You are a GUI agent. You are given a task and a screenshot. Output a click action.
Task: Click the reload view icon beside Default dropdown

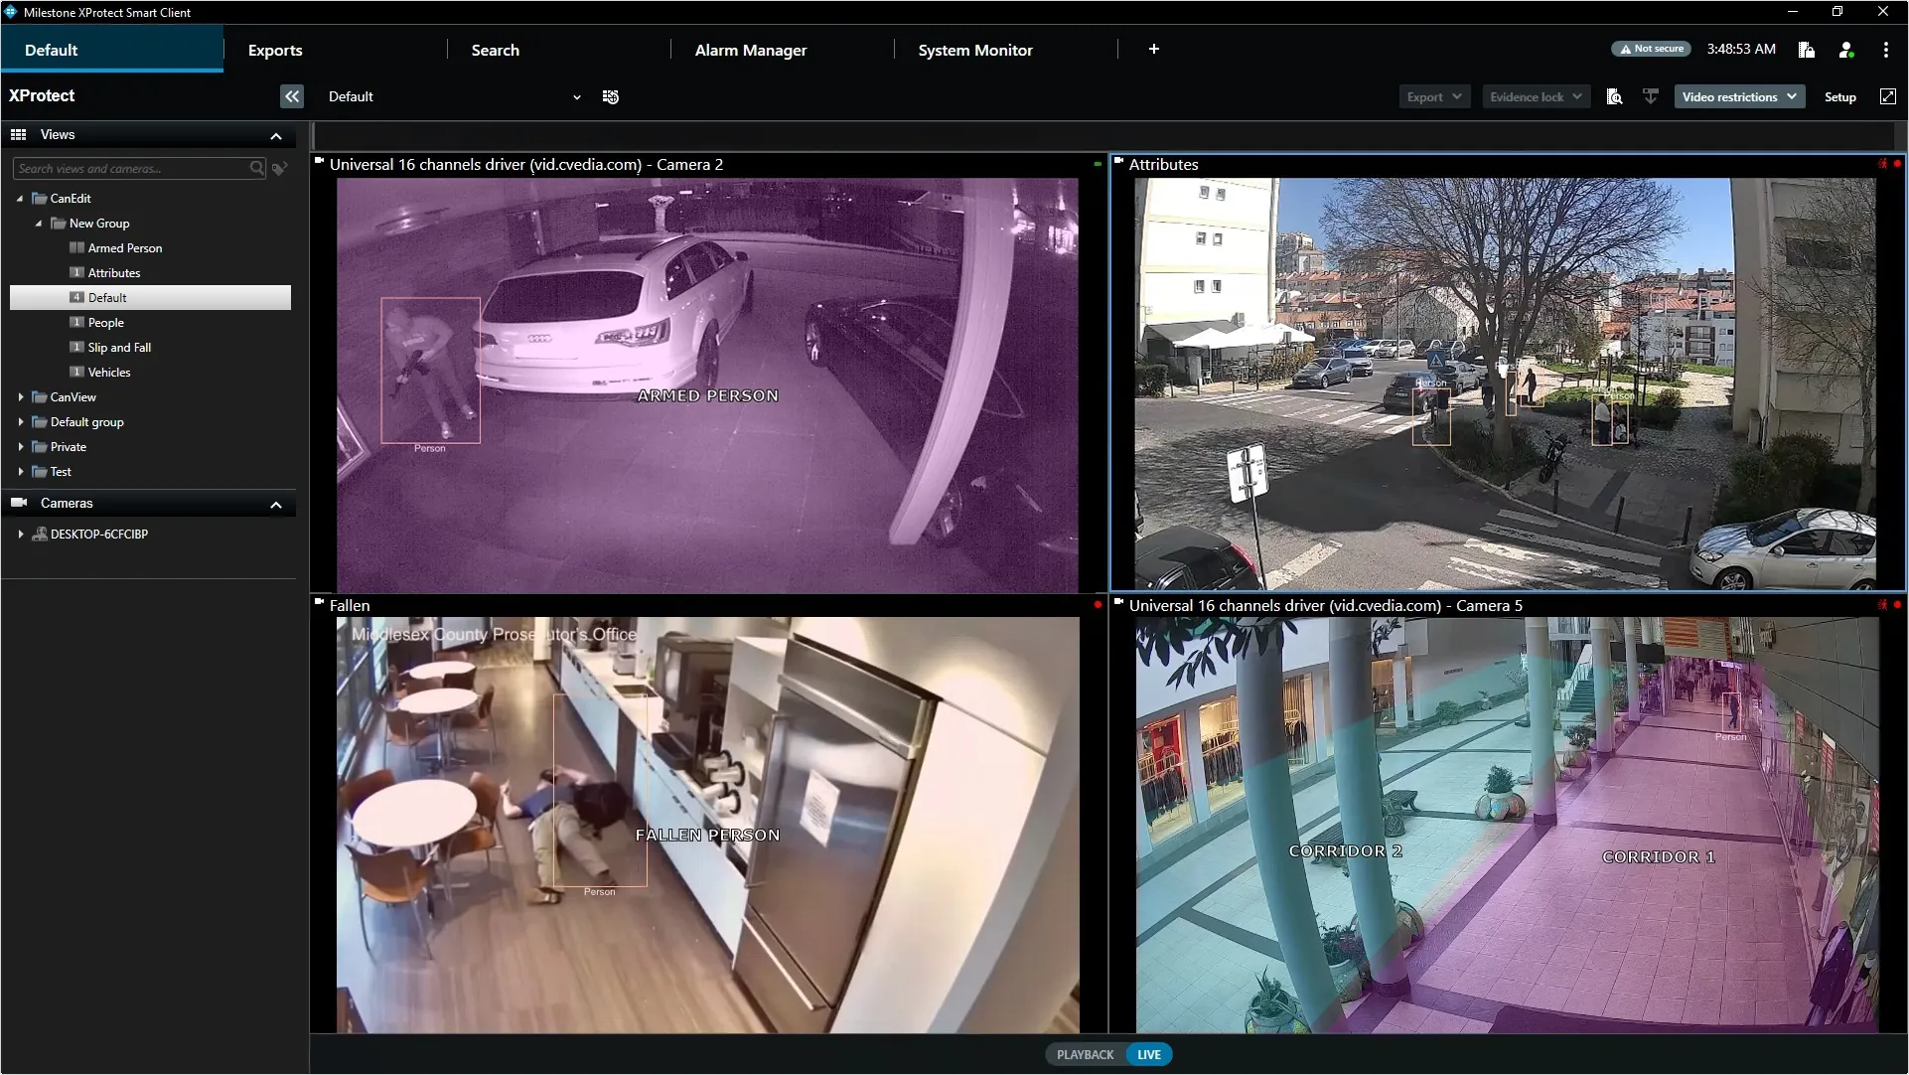tap(611, 96)
